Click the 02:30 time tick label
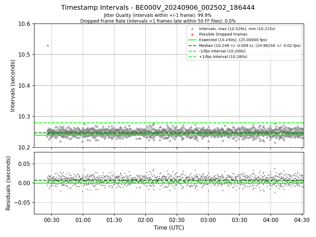Image resolution: width=316 pixels, height=237 pixels. point(177,220)
